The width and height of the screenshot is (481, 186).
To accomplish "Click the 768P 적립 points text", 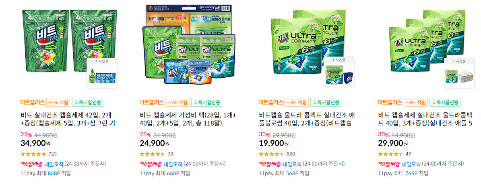I will coord(417,173).
